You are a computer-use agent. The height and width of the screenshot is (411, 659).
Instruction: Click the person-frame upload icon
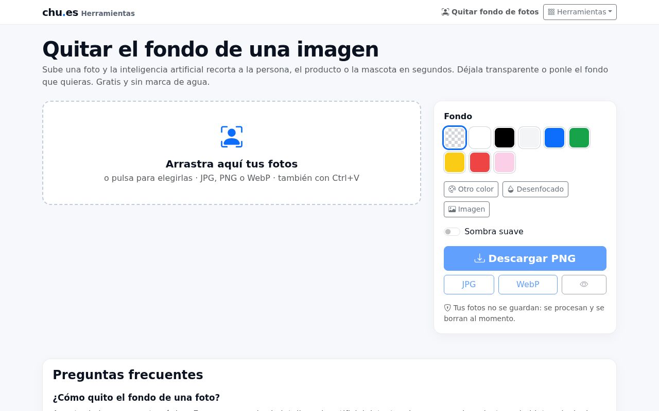coord(232,137)
